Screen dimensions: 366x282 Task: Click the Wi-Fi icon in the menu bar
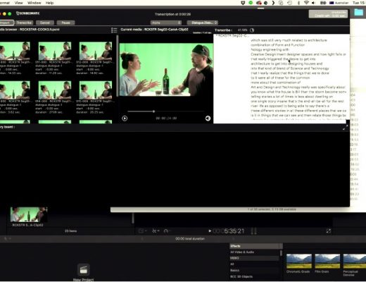(306, 3)
